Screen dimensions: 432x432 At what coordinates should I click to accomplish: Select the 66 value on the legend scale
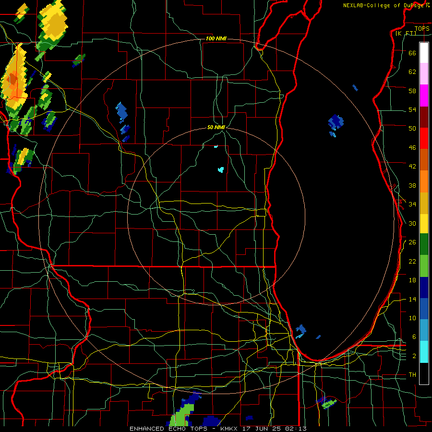point(412,53)
